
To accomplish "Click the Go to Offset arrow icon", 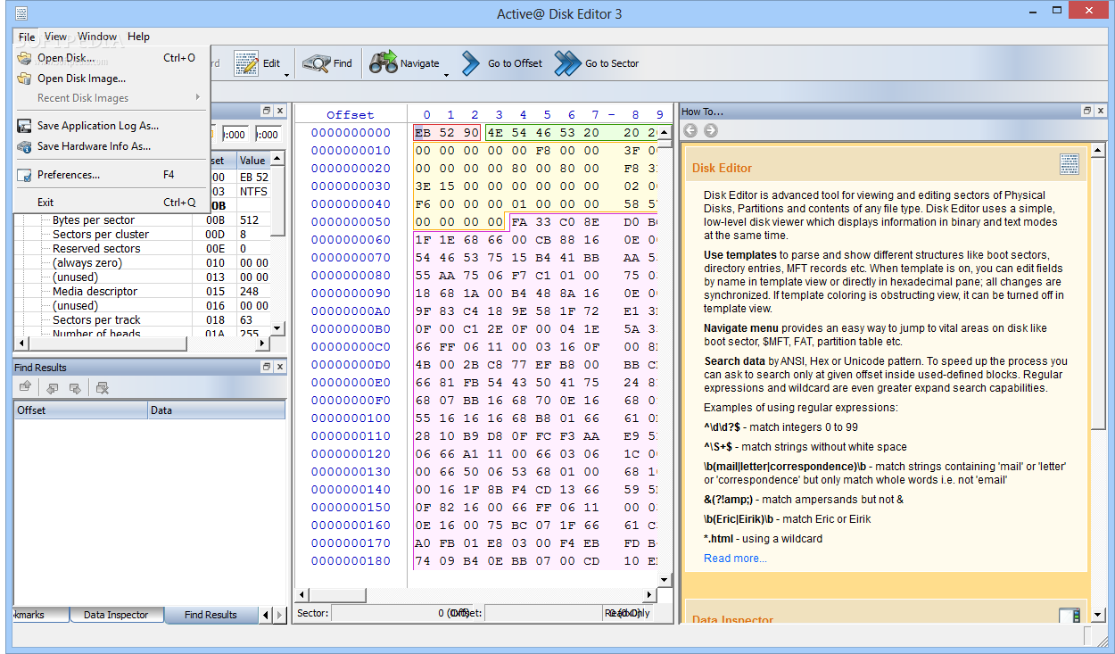I will (471, 63).
